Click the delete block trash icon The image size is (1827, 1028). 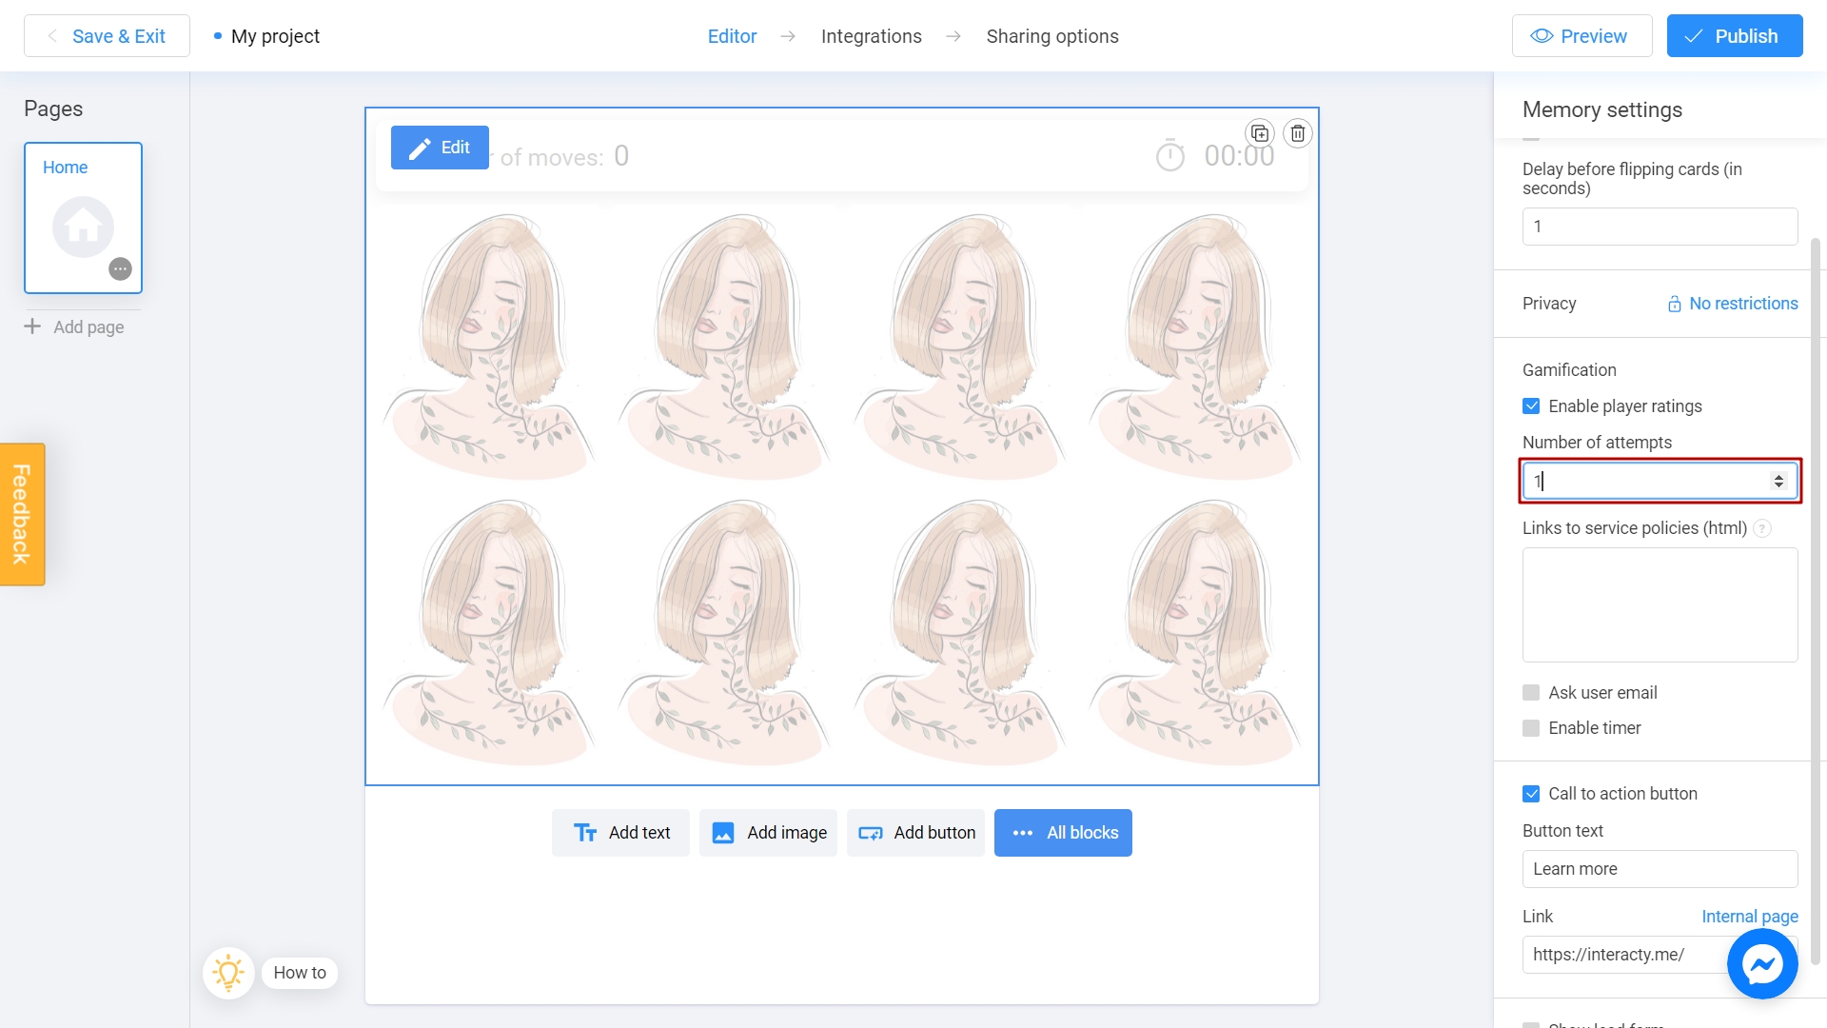[x=1298, y=133]
